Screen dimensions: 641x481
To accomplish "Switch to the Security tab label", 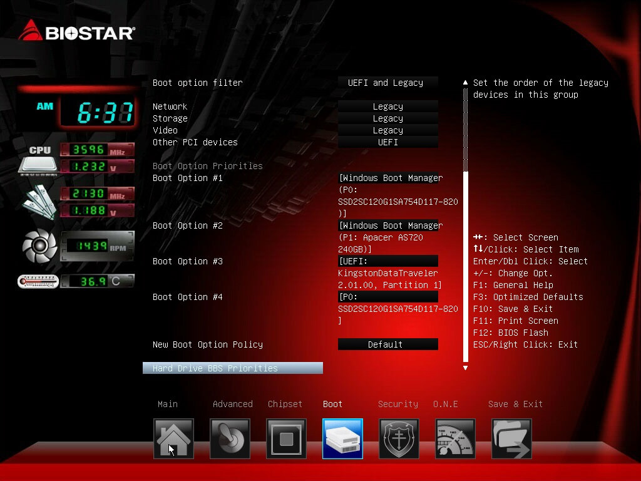I will pos(397,404).
